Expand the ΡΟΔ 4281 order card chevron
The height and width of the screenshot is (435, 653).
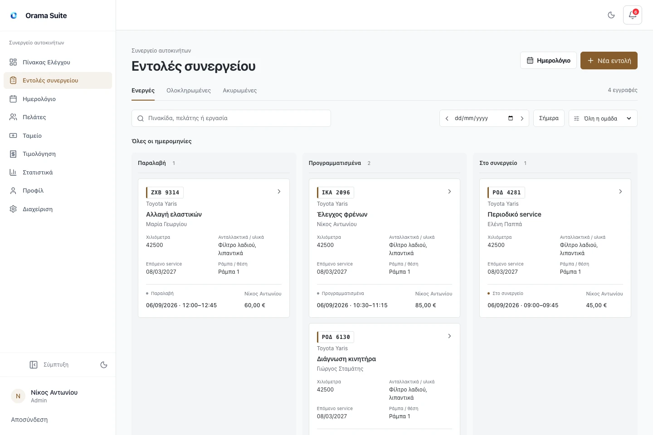tap(620, 192)
